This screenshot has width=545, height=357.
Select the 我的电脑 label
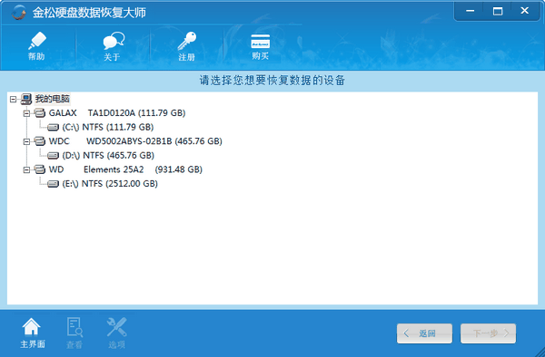pyautogui.click(x=52, y=99)
